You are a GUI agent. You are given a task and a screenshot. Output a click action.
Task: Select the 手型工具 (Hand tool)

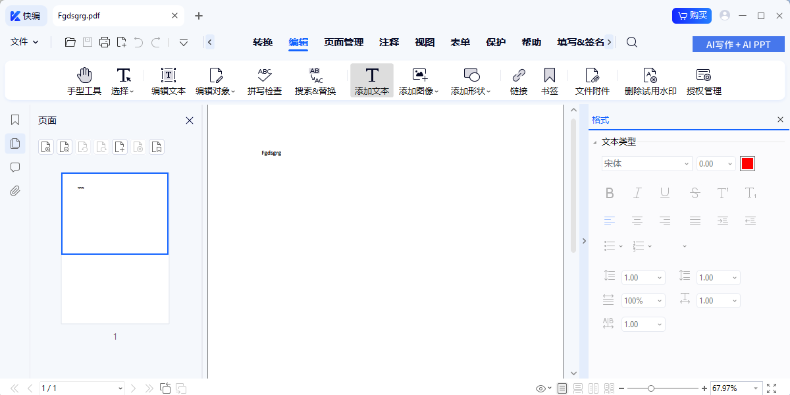click(84, 80)
